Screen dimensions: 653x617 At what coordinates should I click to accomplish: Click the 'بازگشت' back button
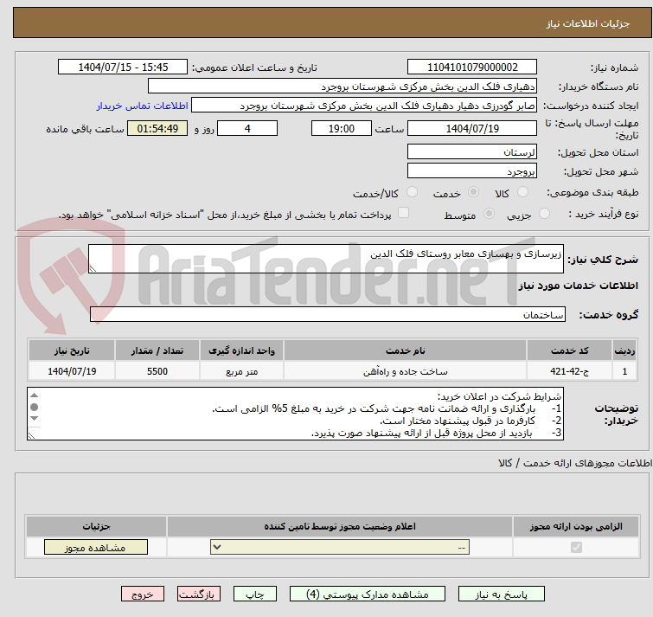pyautogui.click(x=200, y=595)
